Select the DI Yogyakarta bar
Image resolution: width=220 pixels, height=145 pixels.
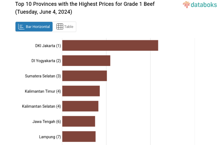[x=86, y=61]
